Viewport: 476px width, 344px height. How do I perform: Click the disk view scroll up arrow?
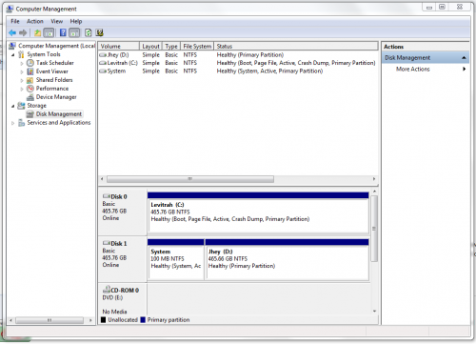click(x=374, y=192)
